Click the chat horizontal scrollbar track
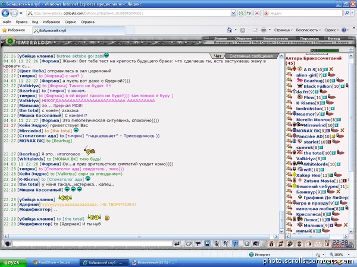Screen dimensions: 357x267 coord(140,237)
